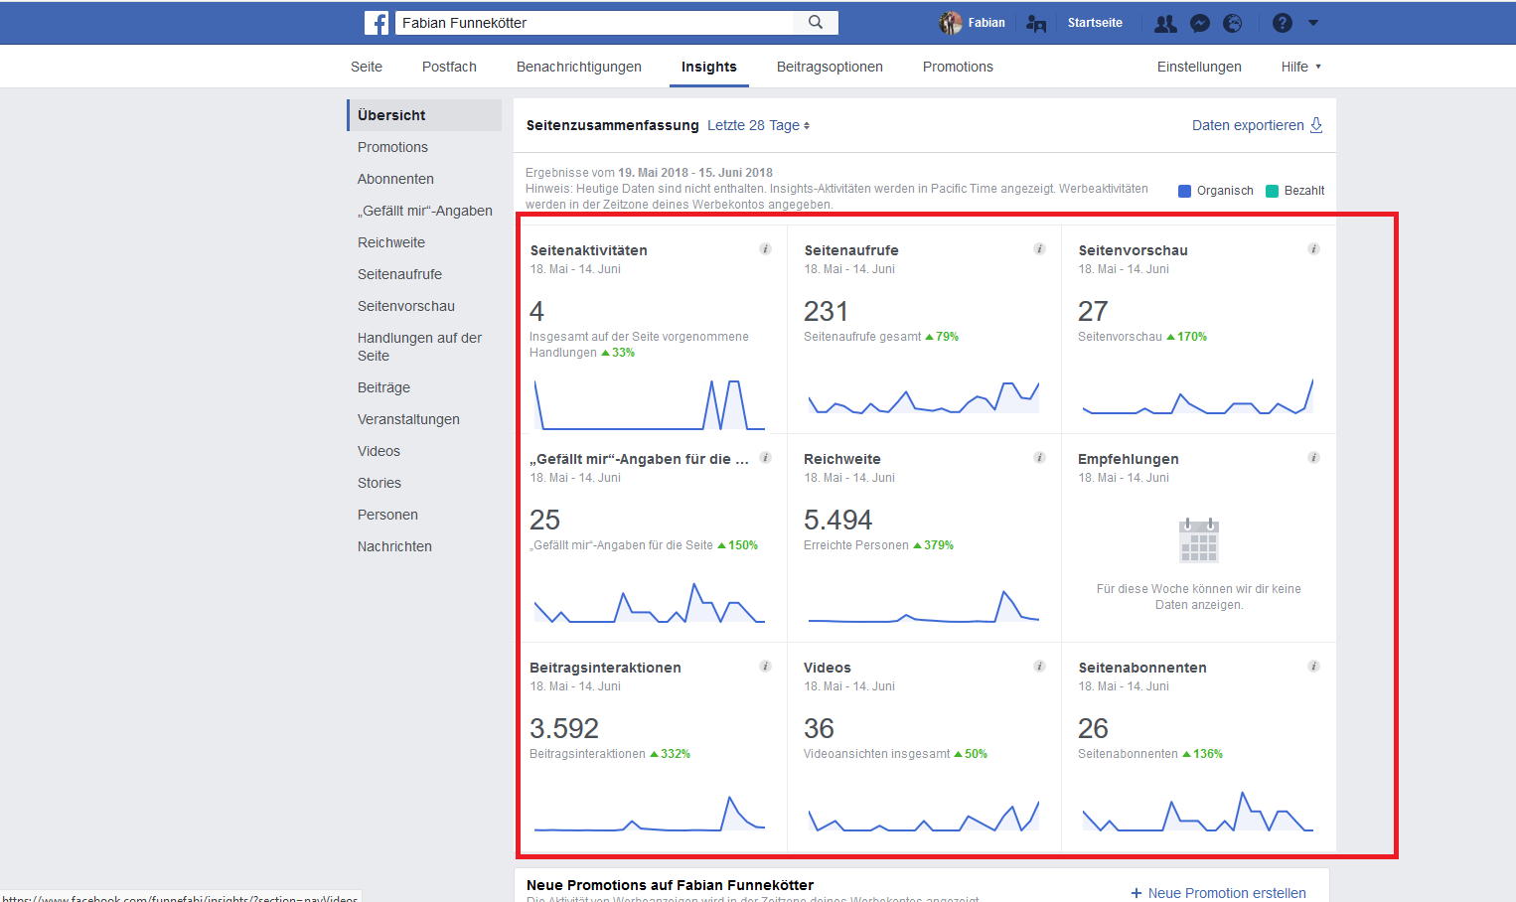
Task: Click the green Bezahlt legend swatch
Action: pos(1272,191)
